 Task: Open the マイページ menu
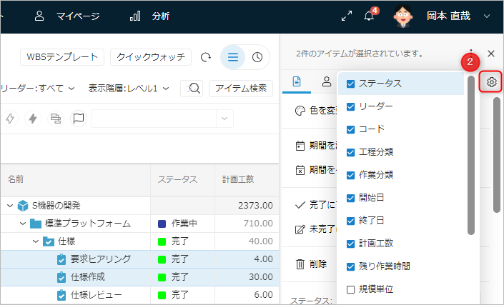[x=67, y=16]
